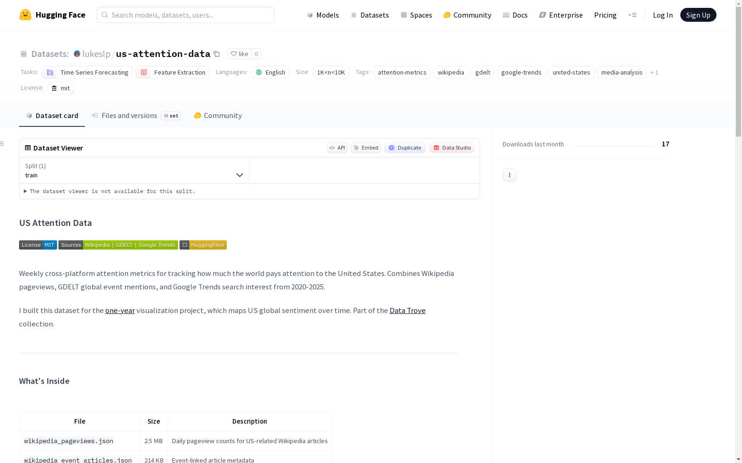742x463 pixels.
Task: Expand the viewer not available message
Action: click(109, 191)
